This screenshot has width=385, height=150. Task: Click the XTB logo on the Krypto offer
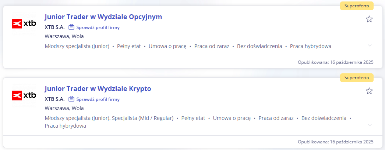pos(24,95)
